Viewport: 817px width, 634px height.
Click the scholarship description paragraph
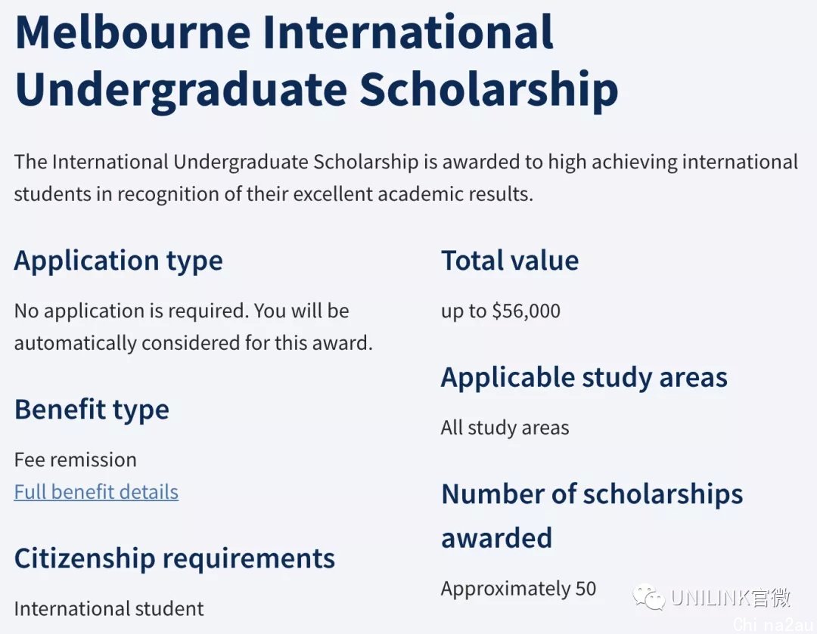406,178
